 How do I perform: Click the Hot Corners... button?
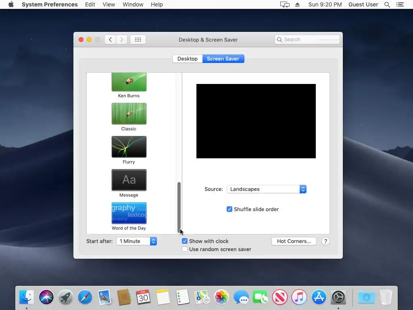click(294, 241)
